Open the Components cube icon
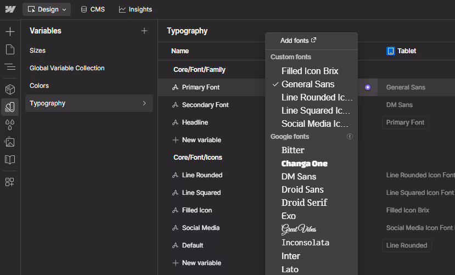This screenshot has width=455, height=275. pyautogui.click(x=10, y=89)
